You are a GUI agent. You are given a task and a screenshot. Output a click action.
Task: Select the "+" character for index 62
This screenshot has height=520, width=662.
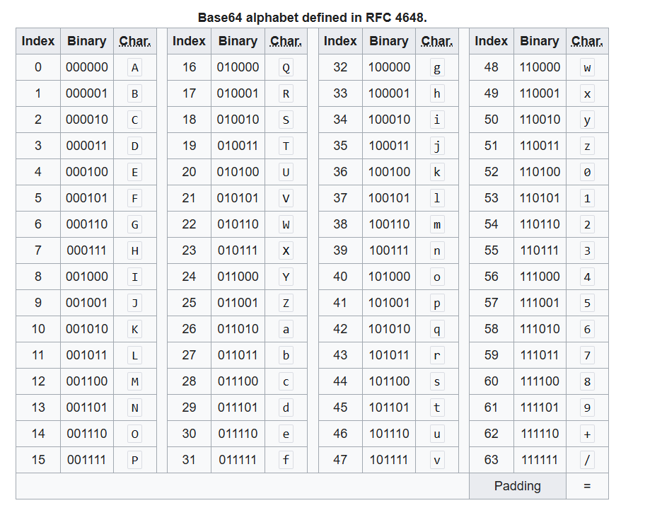(x=587, y=434)
